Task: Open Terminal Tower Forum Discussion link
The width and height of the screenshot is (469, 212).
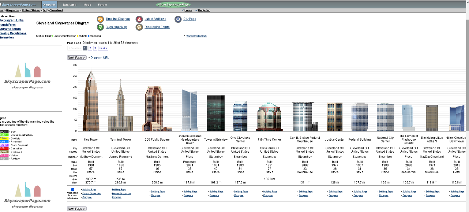Action: tap(121, 193)
